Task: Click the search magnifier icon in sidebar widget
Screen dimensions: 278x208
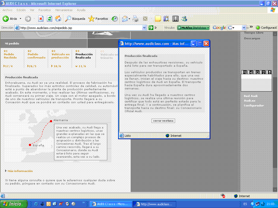Action: point(245,72)
